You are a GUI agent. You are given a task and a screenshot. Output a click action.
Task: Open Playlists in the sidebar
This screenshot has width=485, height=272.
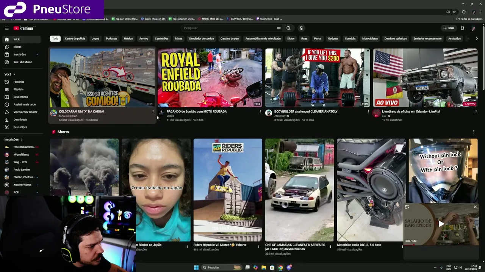click(22, 89)
